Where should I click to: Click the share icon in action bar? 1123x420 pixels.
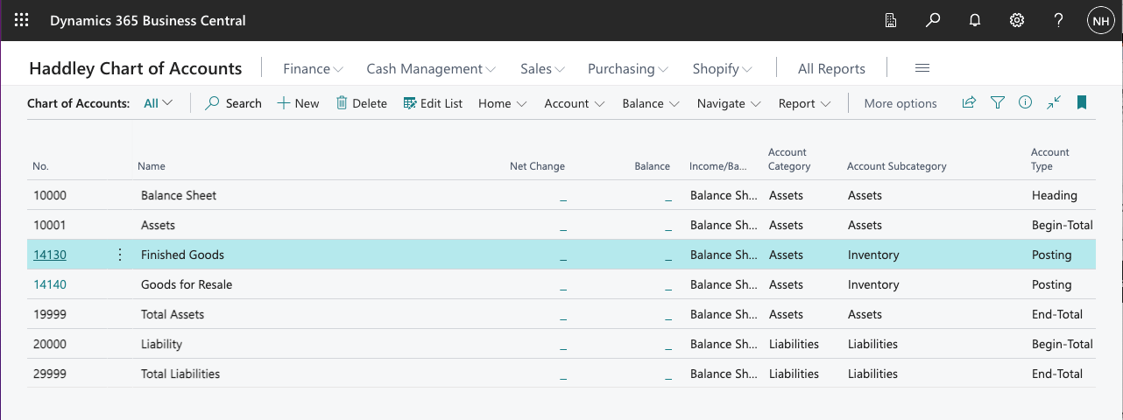pyautogui.click(x=969, y=103)
